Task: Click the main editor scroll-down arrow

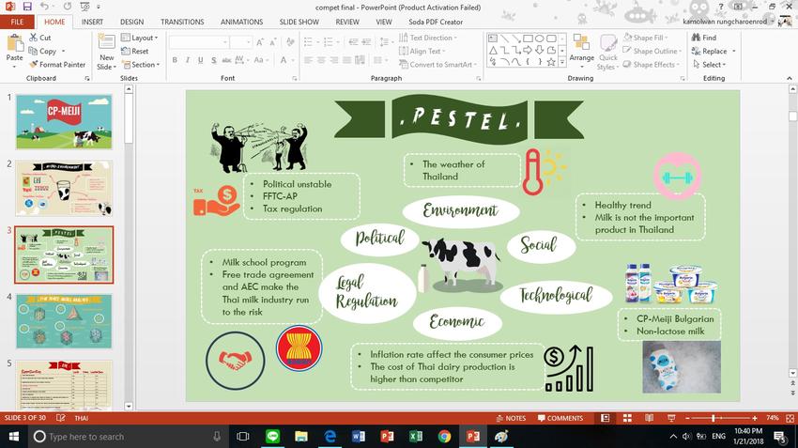Action: click(x=792, y=373)
